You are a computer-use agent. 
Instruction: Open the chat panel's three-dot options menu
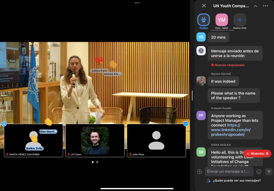tap(265, 6)
